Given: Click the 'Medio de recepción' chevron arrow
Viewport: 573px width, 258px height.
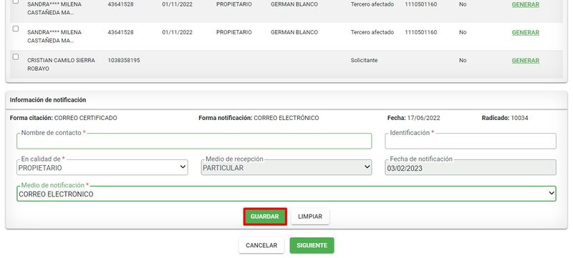Looking at the screenshot, I should point(367,167).
